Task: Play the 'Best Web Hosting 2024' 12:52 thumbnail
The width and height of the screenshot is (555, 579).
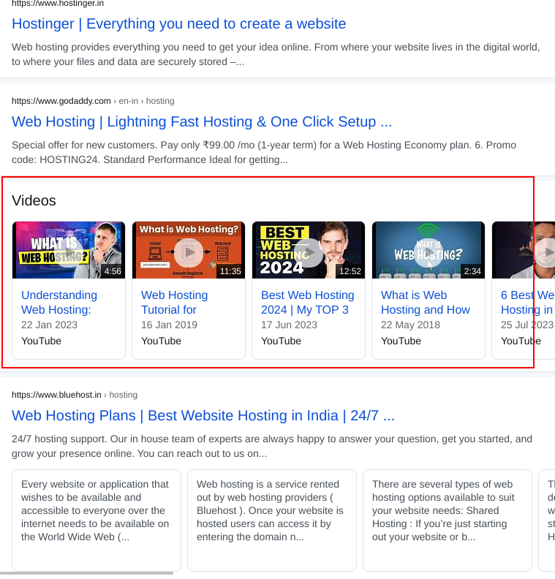Action: [x=309, y=250]
